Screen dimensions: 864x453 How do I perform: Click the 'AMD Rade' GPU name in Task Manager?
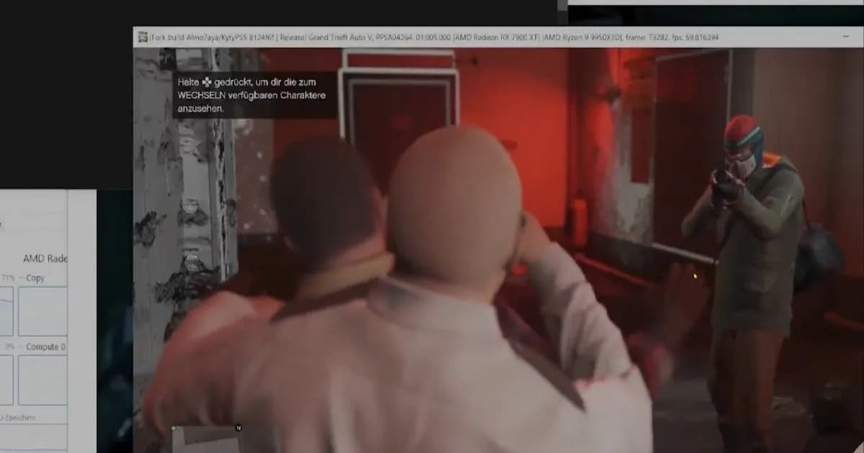(45, 258)
